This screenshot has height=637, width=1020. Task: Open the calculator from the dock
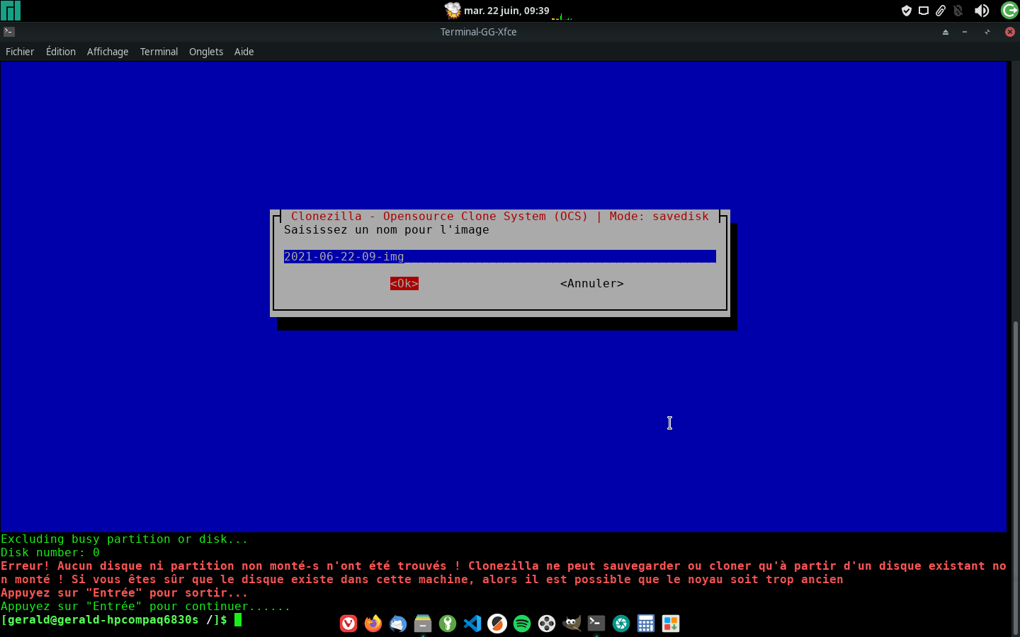646,624
